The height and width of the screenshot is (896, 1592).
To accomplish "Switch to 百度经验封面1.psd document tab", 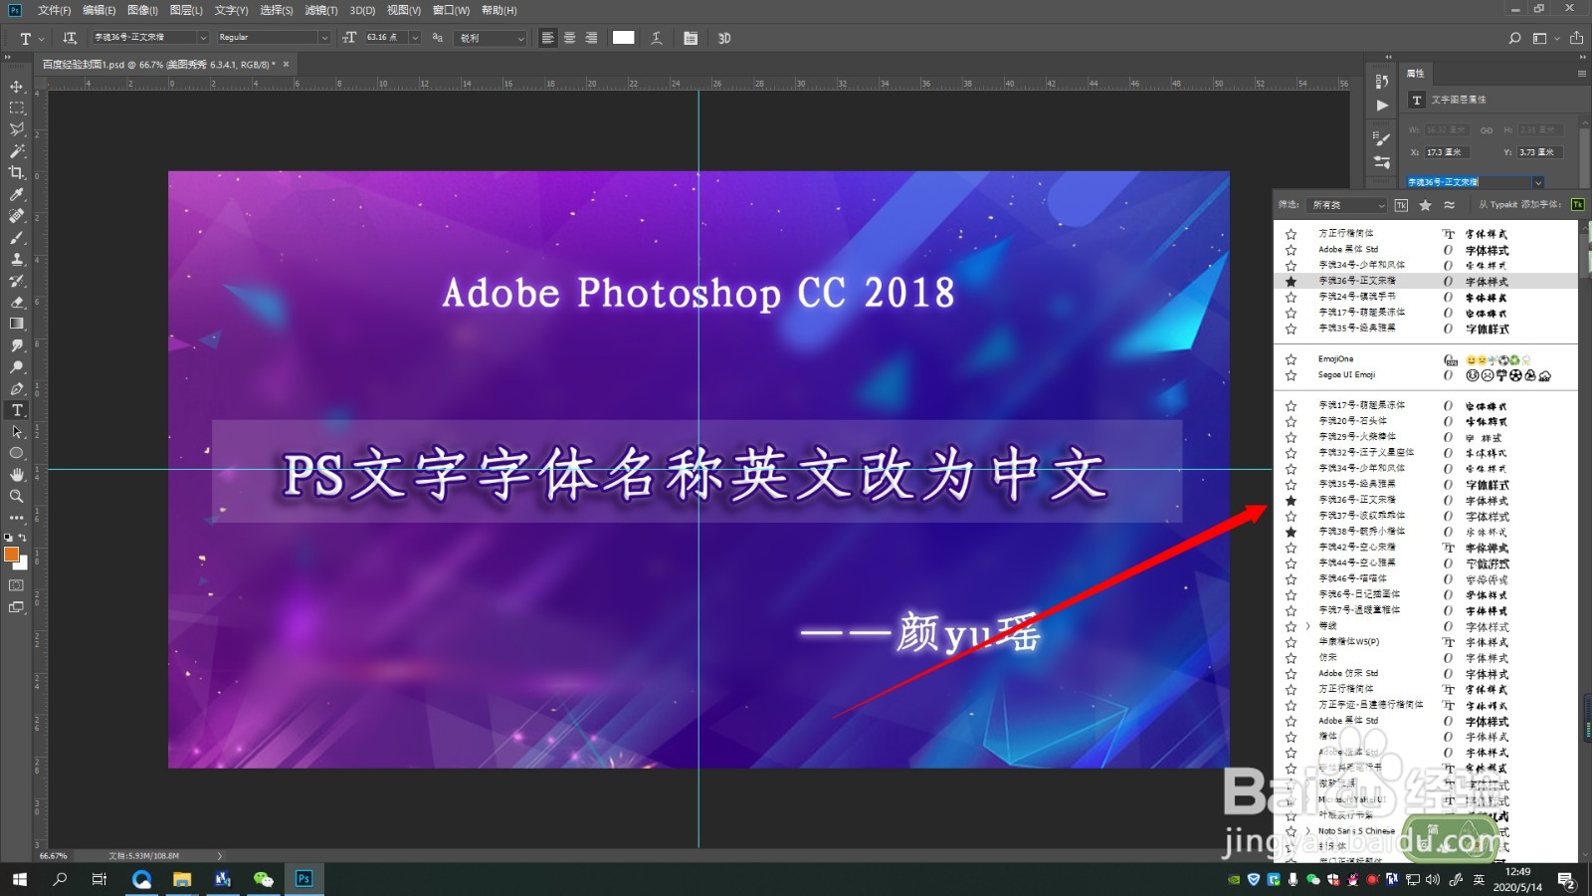I will pyautogui.click(x=159, y=65).
